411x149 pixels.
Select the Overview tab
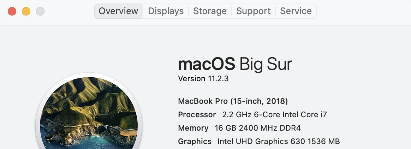point(119,11)
